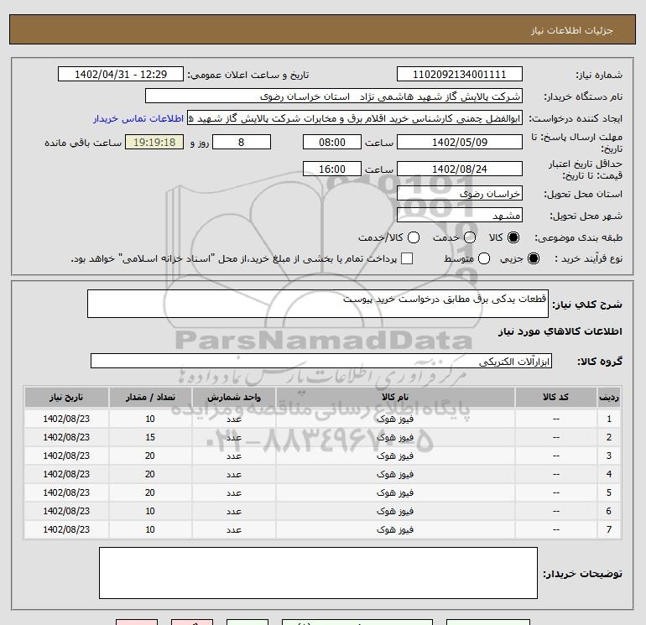Click the واحد شمارش column header
Screen dimensions: 646x625
pos(233,397)
